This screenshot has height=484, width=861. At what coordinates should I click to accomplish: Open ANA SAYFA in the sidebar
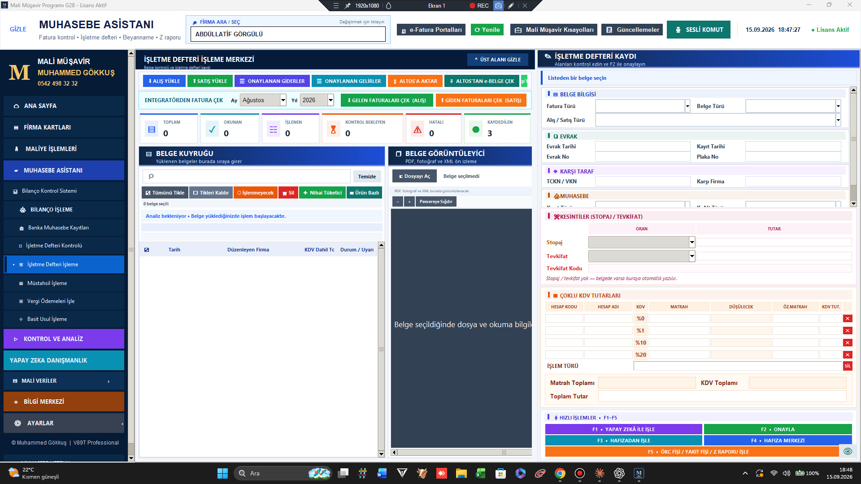[x=64, y=106]
